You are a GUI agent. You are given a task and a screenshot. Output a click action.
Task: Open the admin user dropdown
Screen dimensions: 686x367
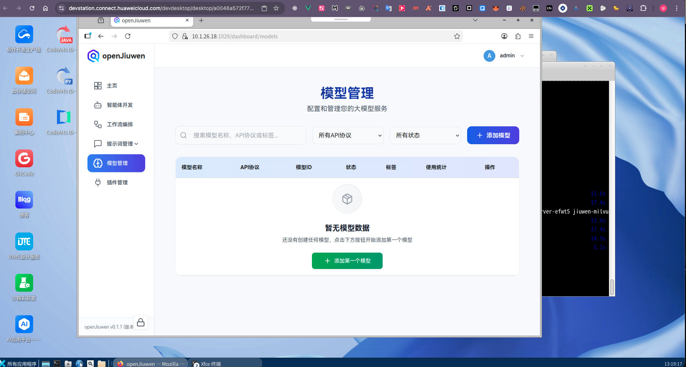pos(504,56)
